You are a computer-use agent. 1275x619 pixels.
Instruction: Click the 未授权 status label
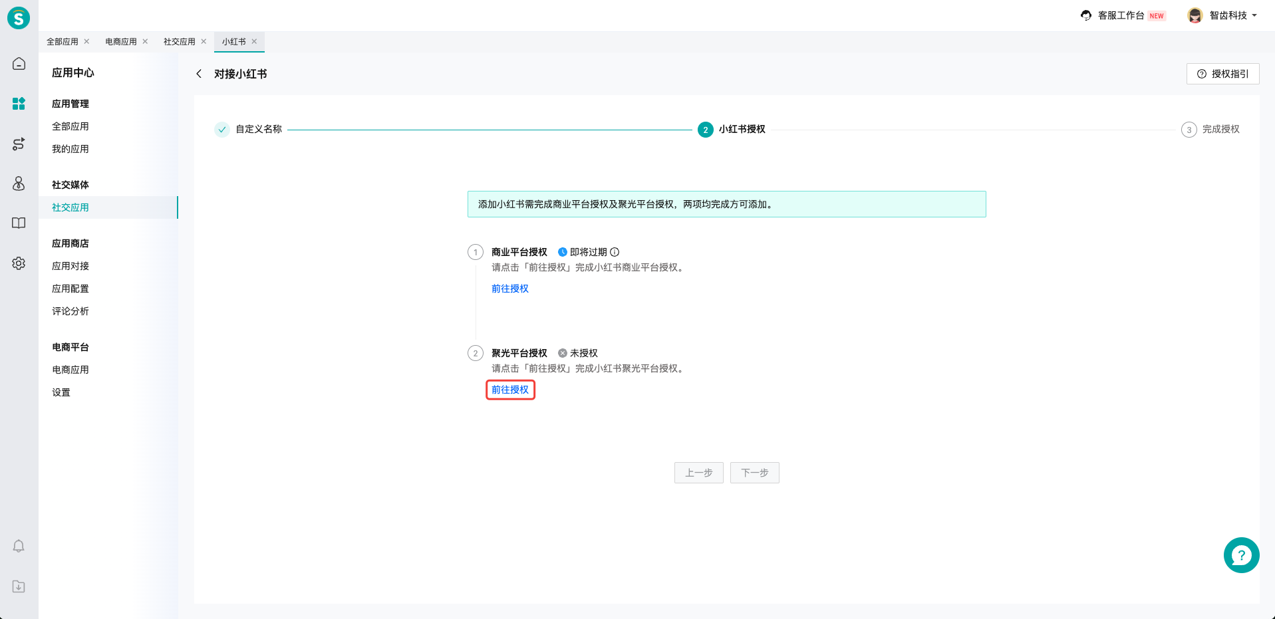583,353
